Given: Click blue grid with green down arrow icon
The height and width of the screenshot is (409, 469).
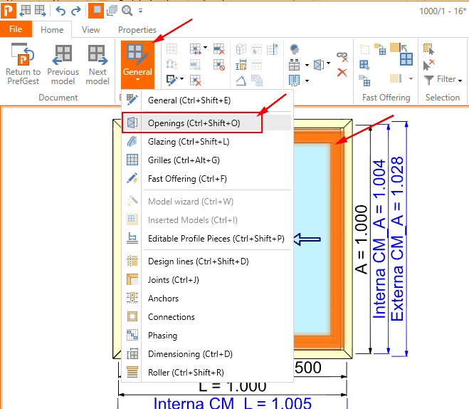Looking at the screenshot, I should (364, 65).
